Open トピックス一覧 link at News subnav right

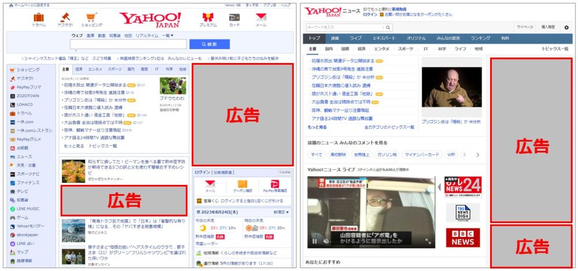(x=555, y=49)
